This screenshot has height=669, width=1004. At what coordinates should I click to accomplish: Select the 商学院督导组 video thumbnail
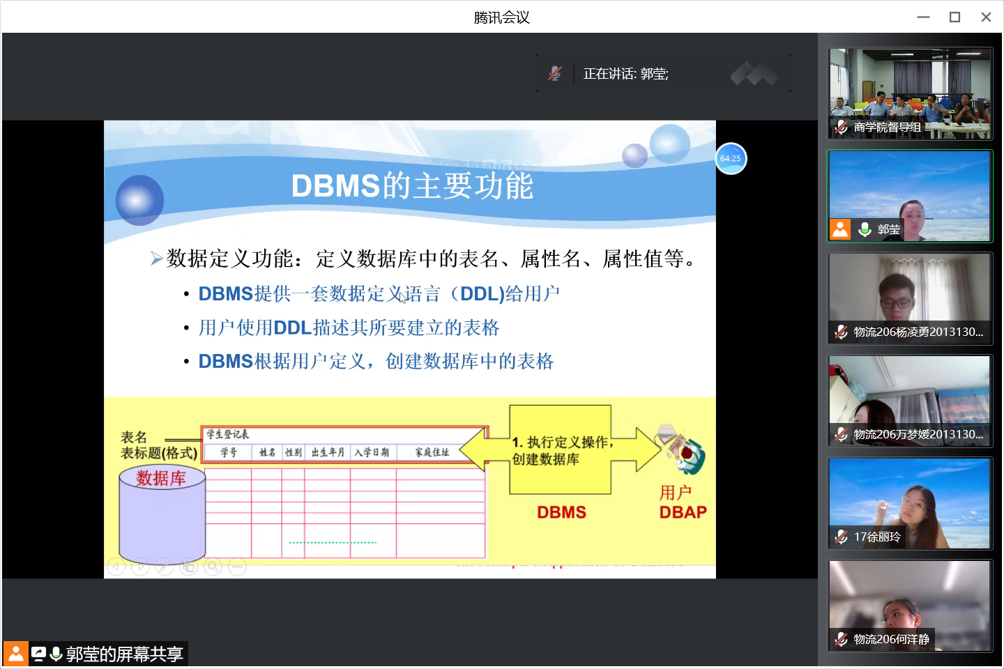[x=909, y=93]
